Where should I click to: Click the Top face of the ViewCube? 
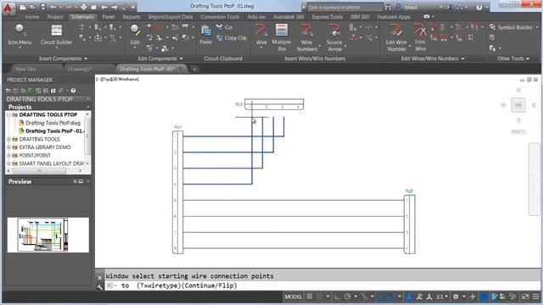click(518, 105)
